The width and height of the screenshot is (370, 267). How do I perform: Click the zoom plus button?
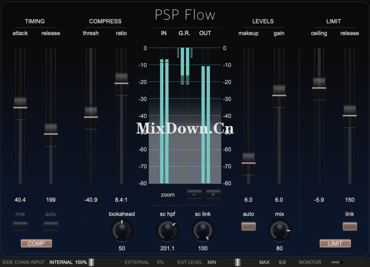213,195
